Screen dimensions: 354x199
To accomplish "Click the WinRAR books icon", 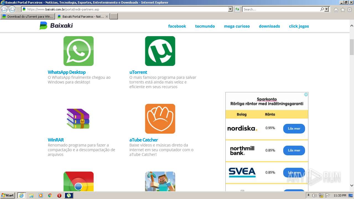I will [79, 119].
